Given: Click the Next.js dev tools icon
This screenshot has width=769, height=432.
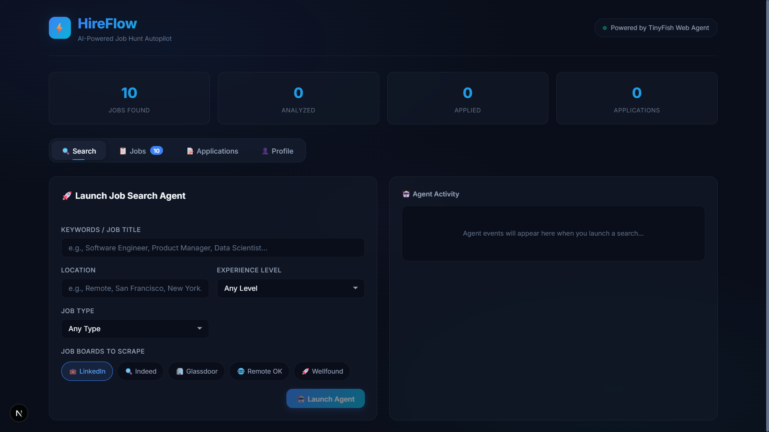Looking at the screenshot, I should 19,413.
